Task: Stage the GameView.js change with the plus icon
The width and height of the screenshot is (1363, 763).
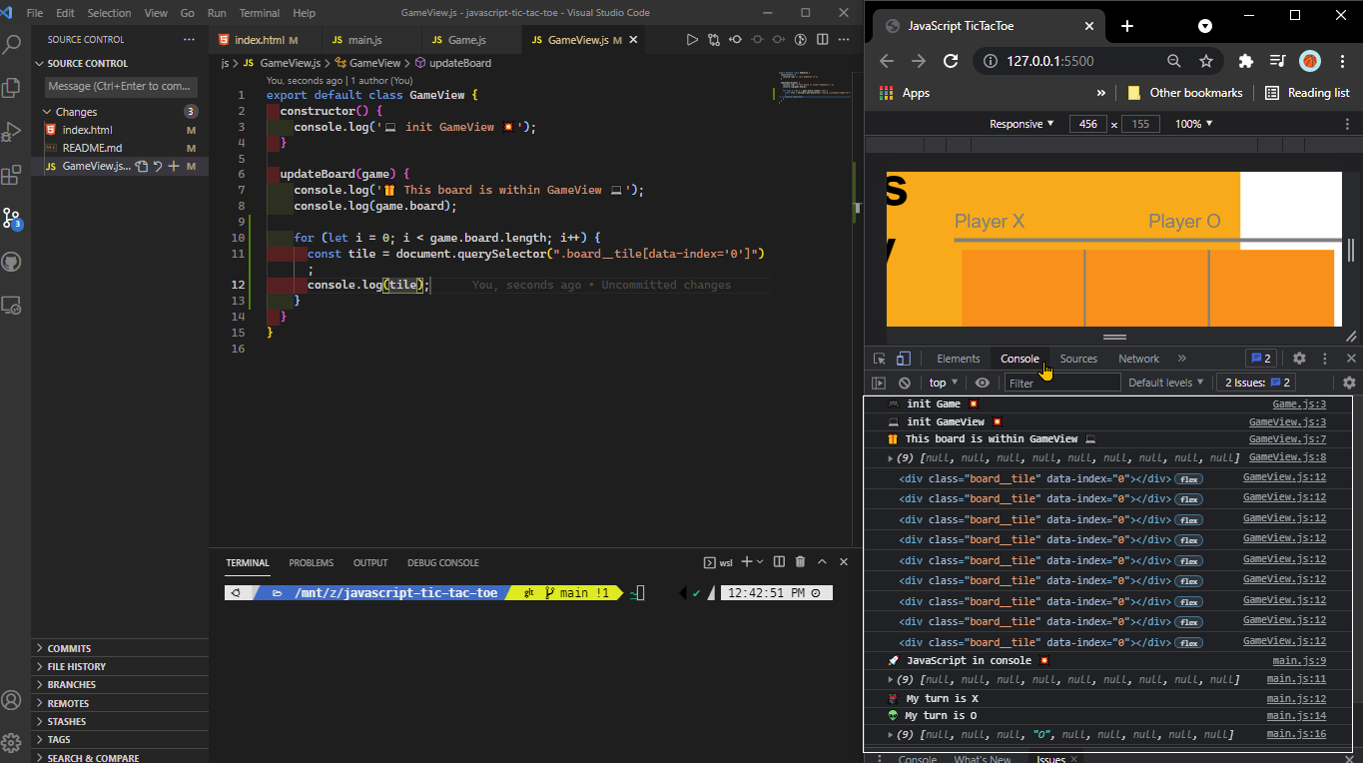Action: (174, 166)
